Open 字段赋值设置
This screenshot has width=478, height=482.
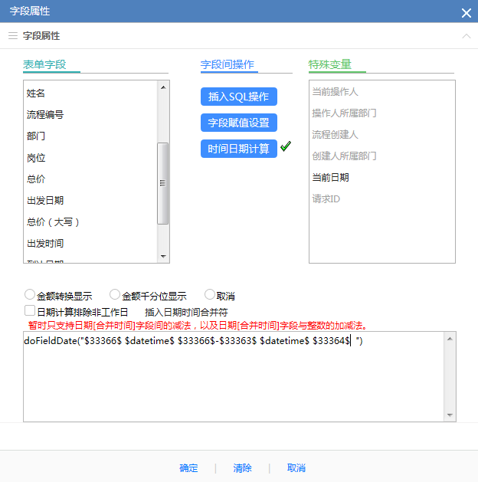coord(238,123)
